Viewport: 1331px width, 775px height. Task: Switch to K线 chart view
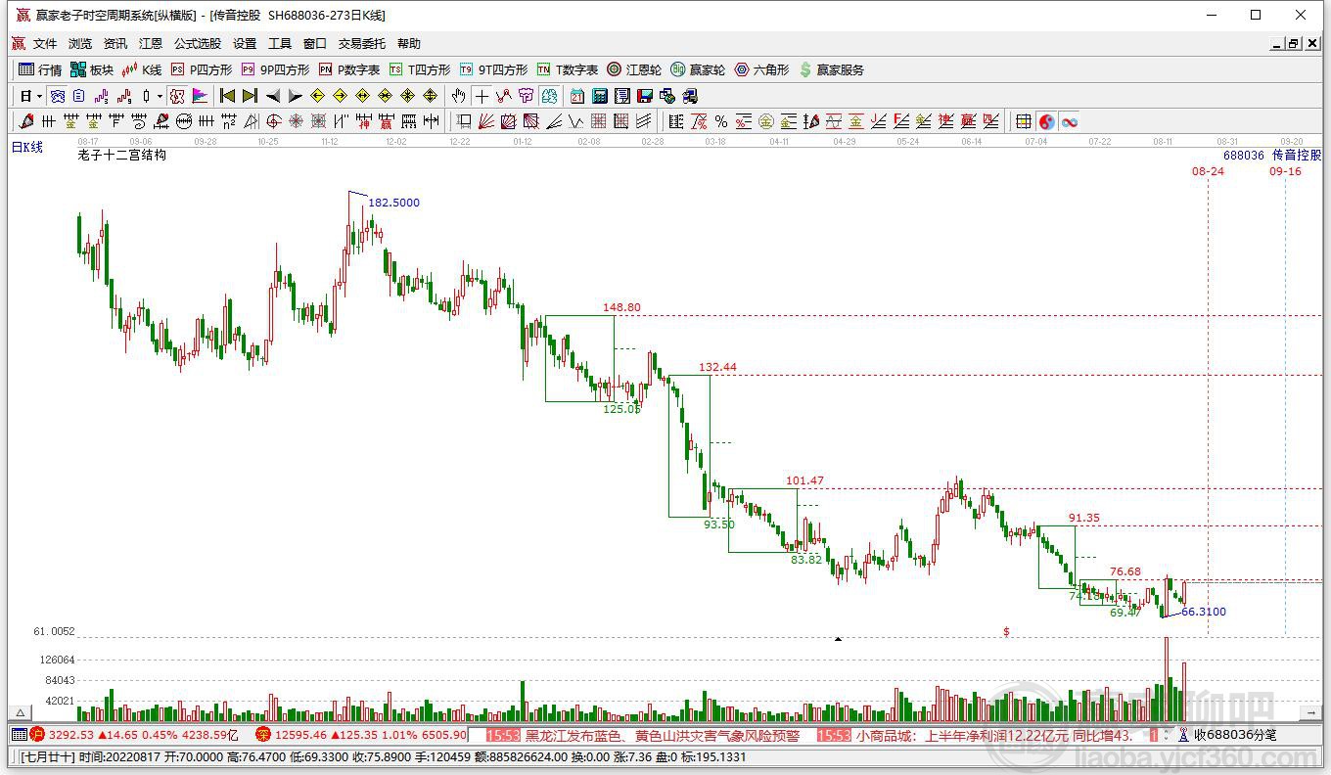click(x=142, y=69)
